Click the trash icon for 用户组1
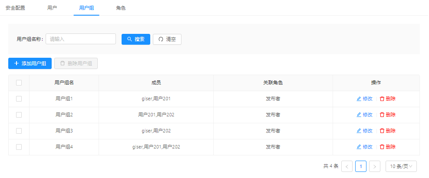Image resolution: width=429 pixels, height=178 pixels. pos(382,99)
